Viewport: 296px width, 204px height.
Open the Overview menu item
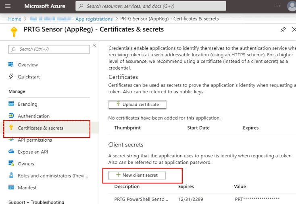point(28,65)
